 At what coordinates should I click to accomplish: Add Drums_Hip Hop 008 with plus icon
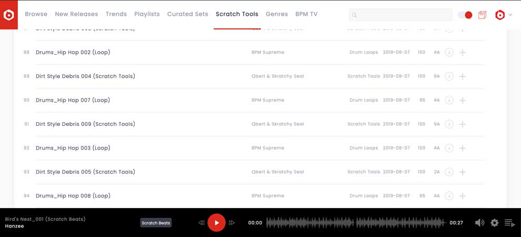(462, 196)
